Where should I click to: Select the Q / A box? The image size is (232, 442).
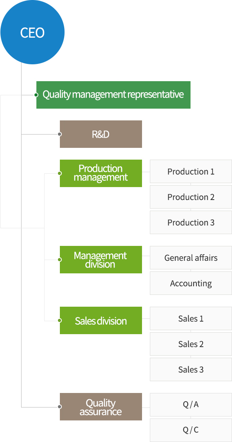pyautogui.click(x=191, y=404)
